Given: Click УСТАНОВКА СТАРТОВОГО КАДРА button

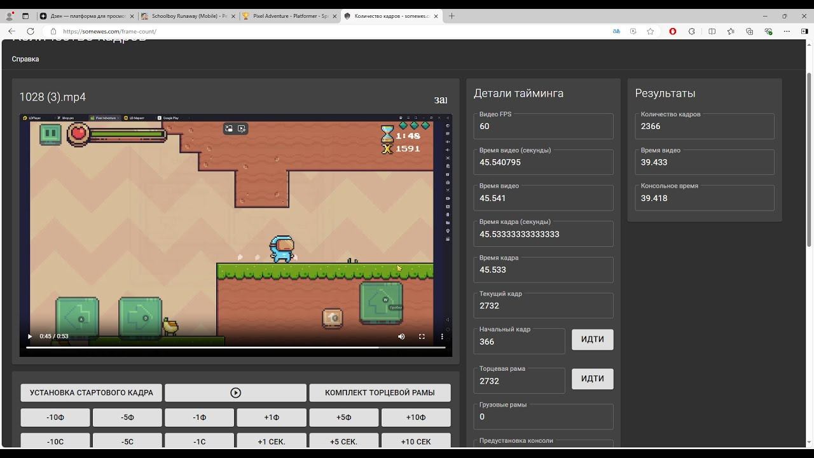Looking at the screenshot, I should (x=91, y=392).
